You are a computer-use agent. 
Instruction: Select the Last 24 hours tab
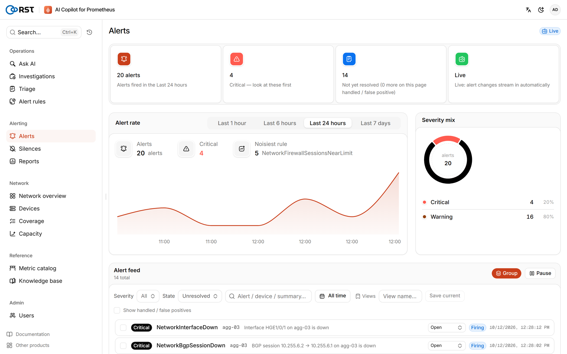coord(328,123)
